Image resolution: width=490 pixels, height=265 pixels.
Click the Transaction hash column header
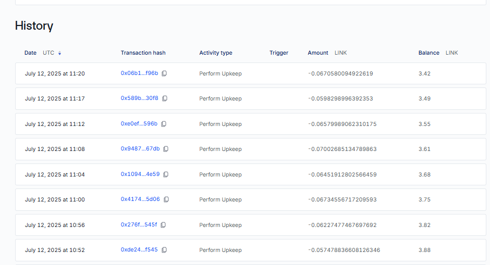pos(143,53)
